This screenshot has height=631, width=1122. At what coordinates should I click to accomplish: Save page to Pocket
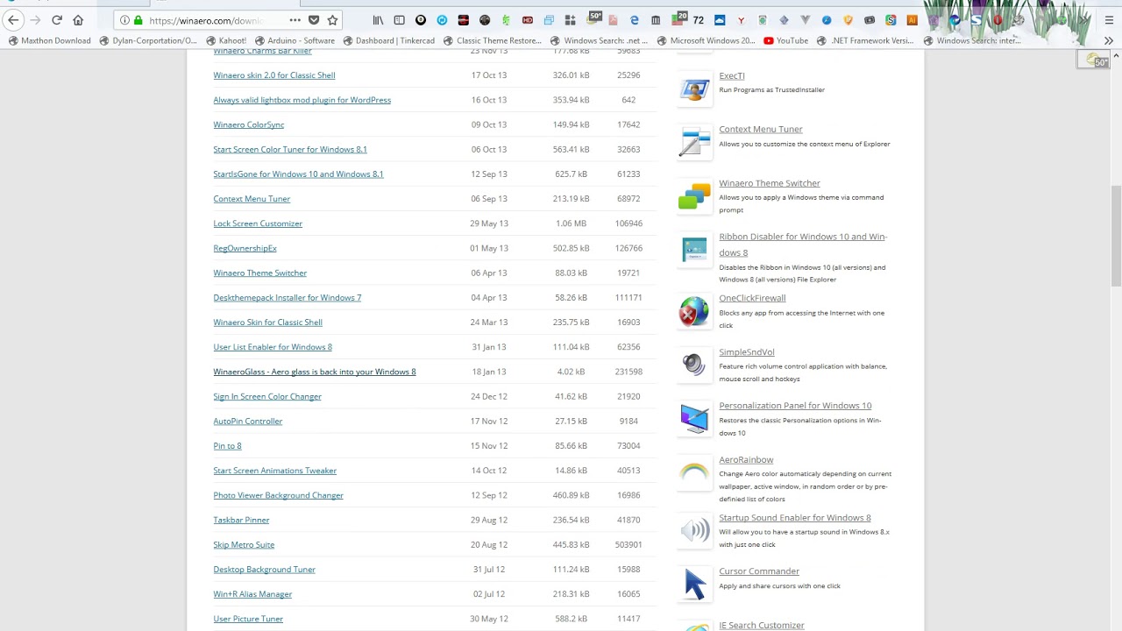pyautogui.click(x=314, y=20)
